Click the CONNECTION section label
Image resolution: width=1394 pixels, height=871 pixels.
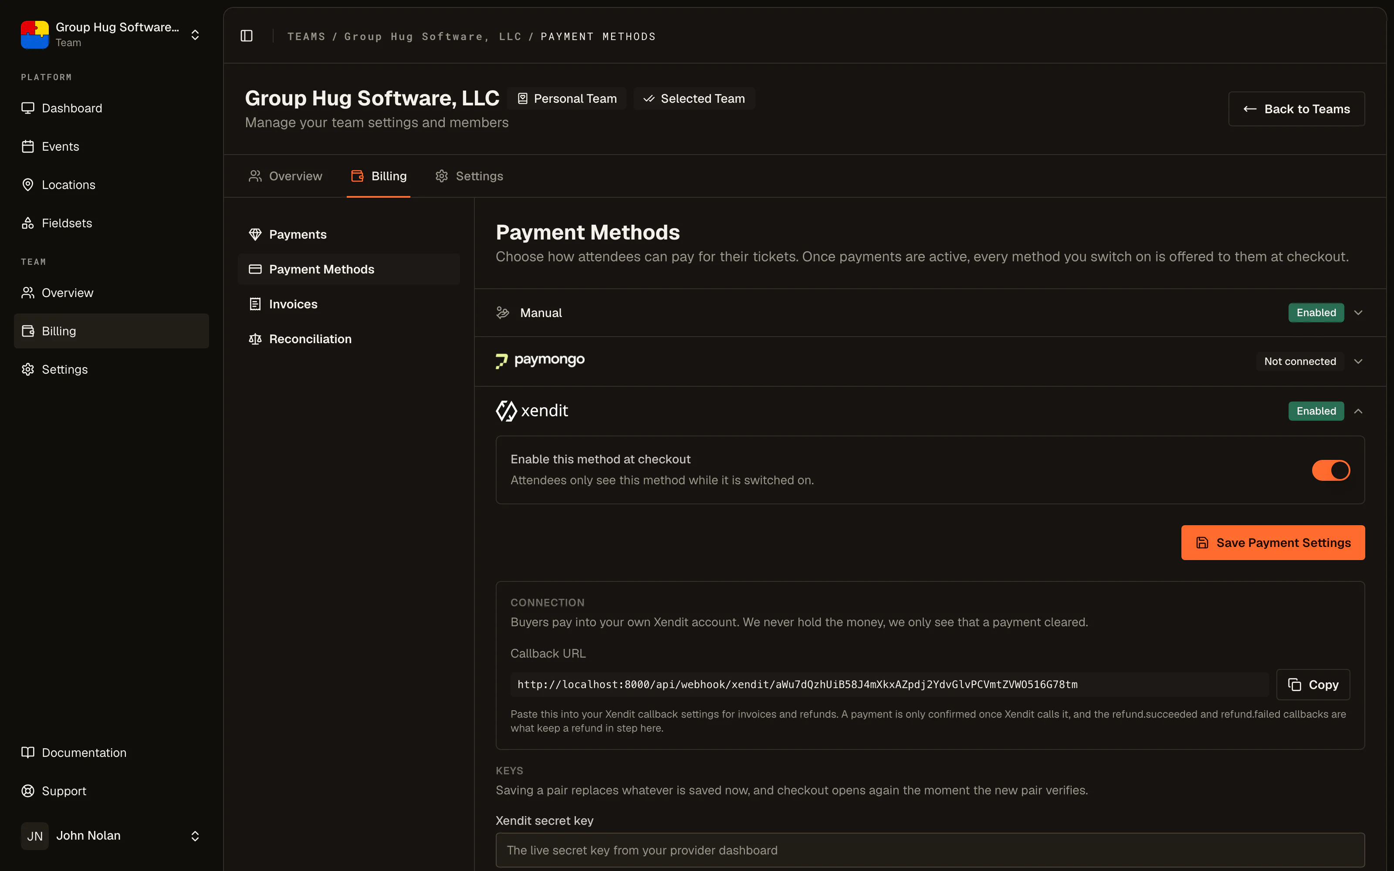coord(547,603)
